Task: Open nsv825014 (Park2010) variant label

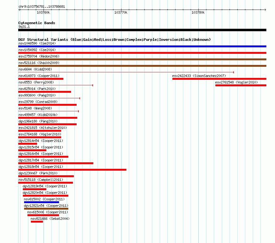Action: pos(37,89)
